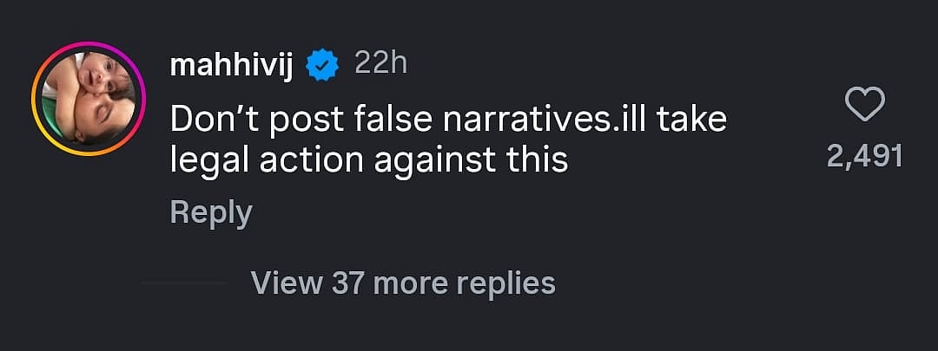Screen dimensions: 938x351
Task: Click "legal action against this" text line
Action: pos(369,159)
